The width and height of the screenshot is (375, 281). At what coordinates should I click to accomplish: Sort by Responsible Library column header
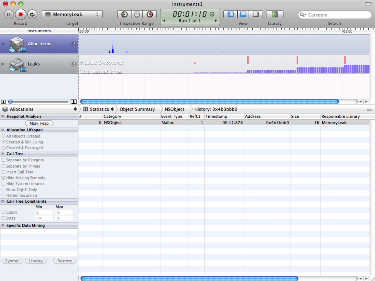(345, 116)
